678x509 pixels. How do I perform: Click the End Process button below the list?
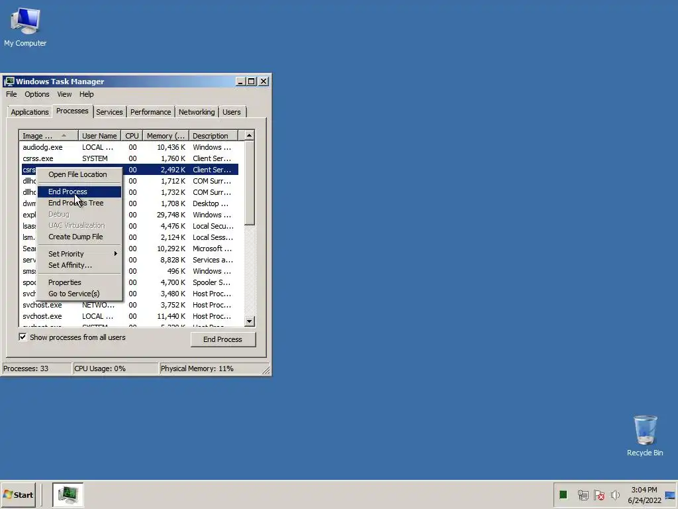(x=223, y=339)
